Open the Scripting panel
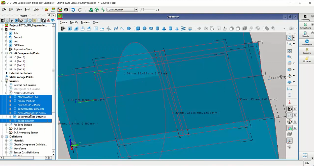The image size is (314, 166). coord(307,51)
